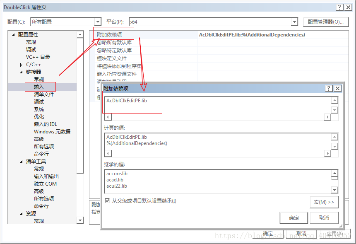Click the AcDblClkEditPE.lib;%(AdditionalDependencies) value cell

pos(273,35)
